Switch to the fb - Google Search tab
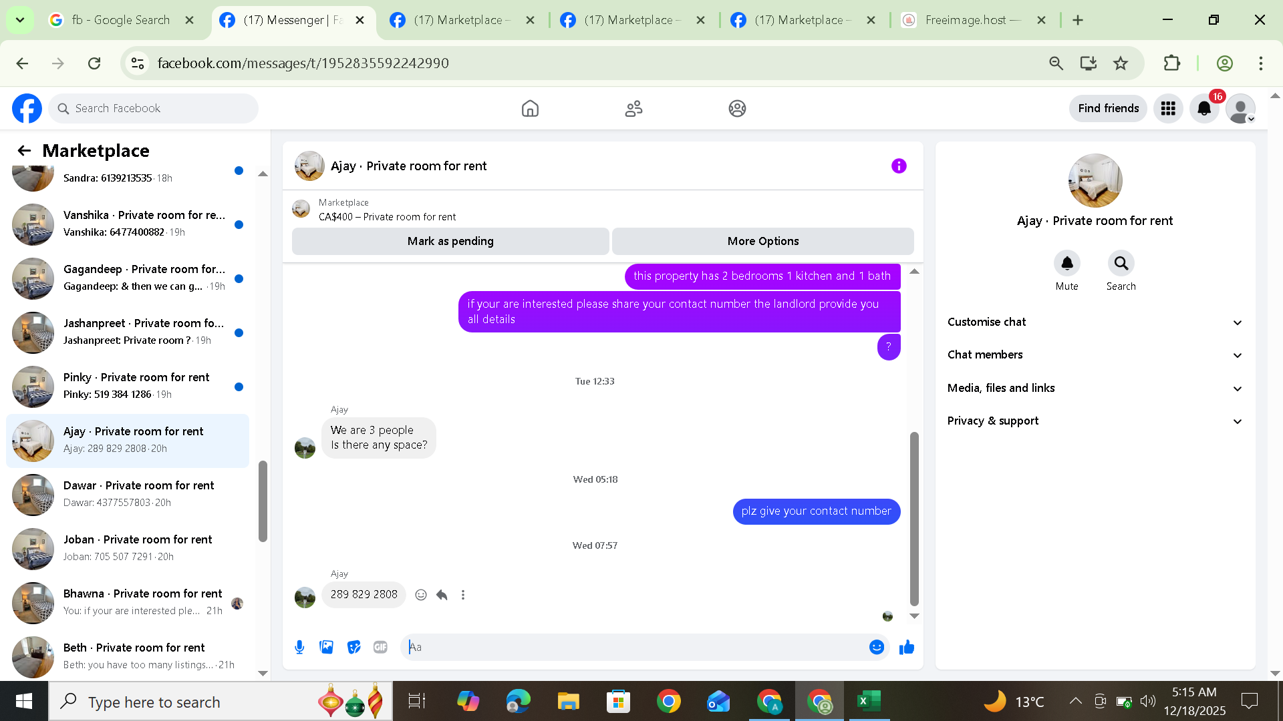Viewport: 1283px width, 721px height. pyautogui.click(x=122, y=20)
